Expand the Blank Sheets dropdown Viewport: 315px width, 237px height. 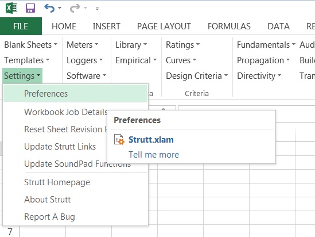click(x=31, y=45)
